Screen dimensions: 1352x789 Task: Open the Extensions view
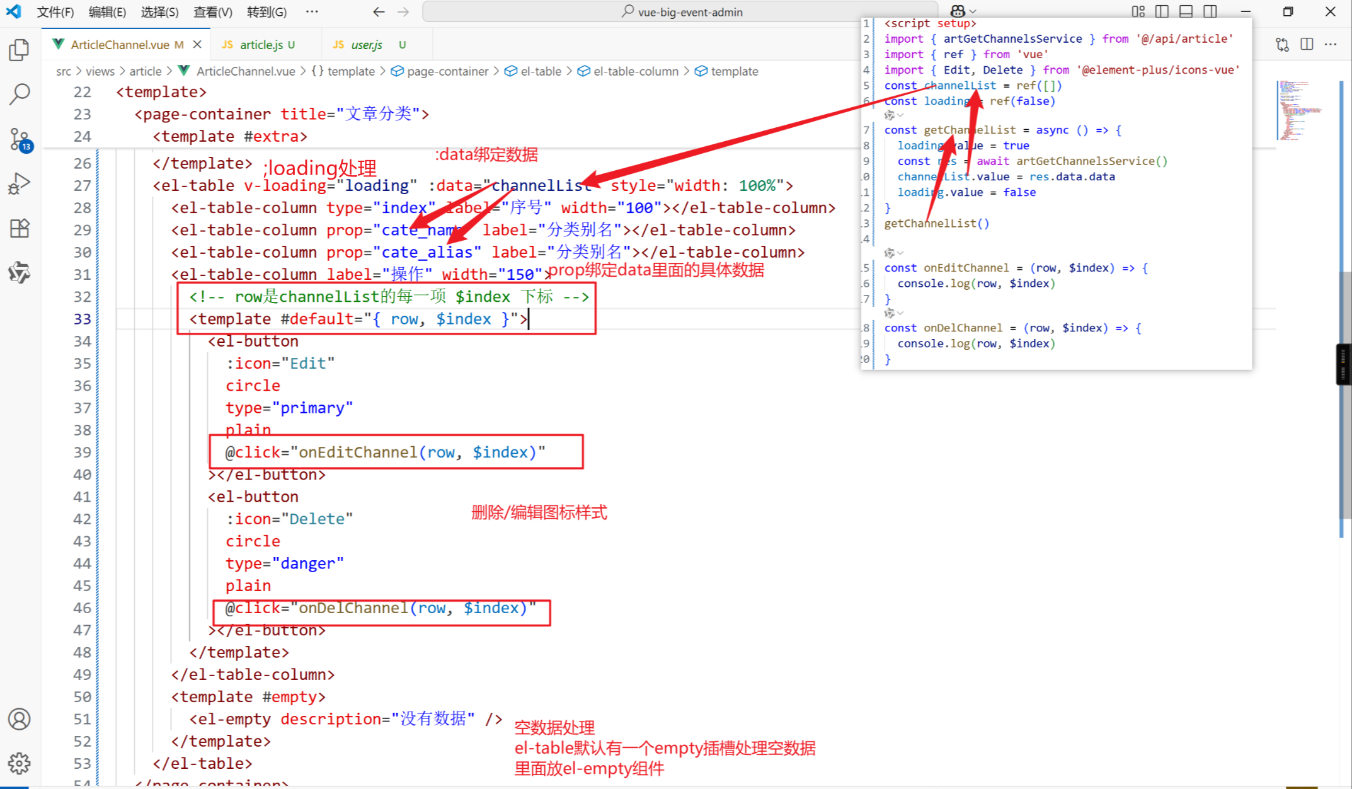pyautogui.click(x=20, y=228)
